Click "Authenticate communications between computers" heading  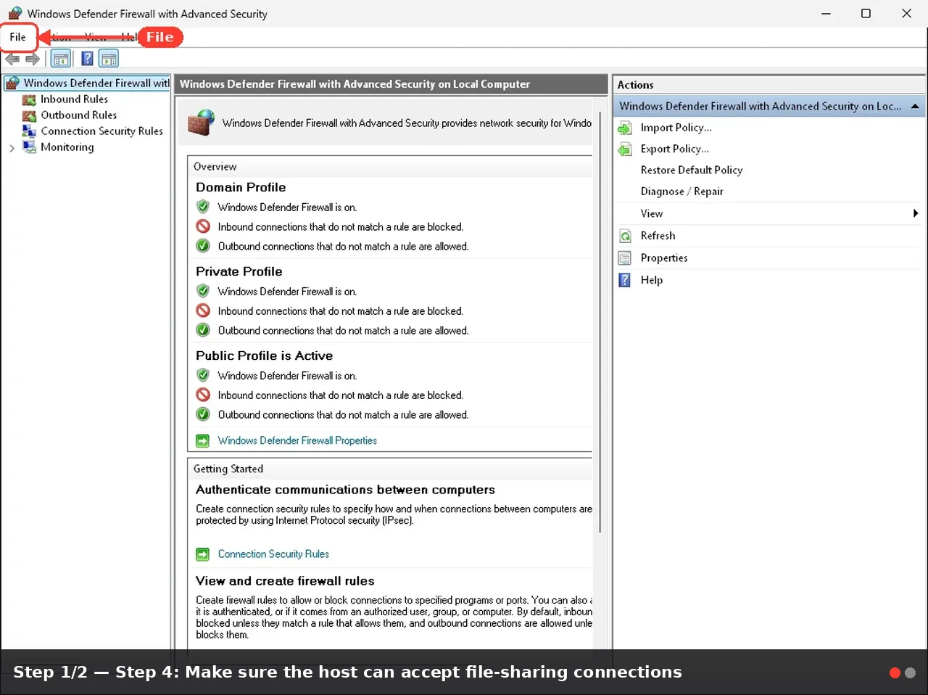pos(345,490)
